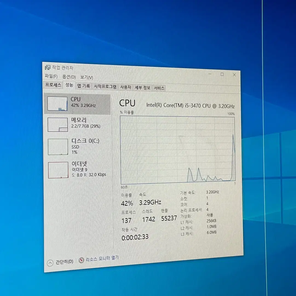The image size is (296, 296).
Task: Go to the 앱 기록 tab
Action: [x=84, y=86]
